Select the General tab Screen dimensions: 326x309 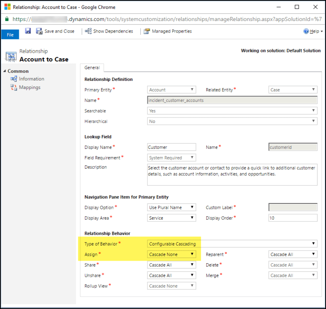click(x=92, y=68)
